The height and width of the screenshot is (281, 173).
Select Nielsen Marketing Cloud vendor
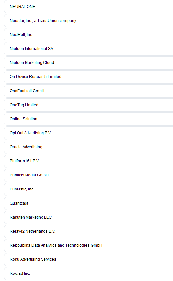[x=89, y=63]
